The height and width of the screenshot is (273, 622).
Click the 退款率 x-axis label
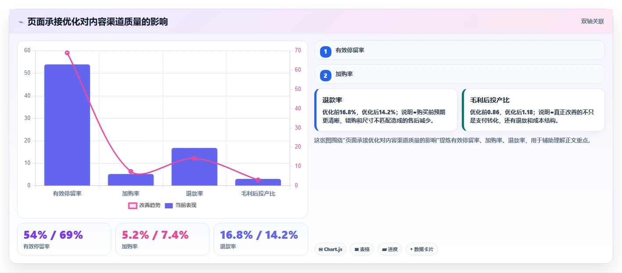coord(194,193)
